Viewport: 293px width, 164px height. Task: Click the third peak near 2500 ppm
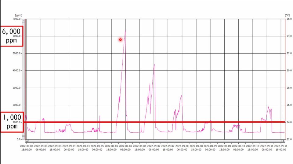(182, 96)
